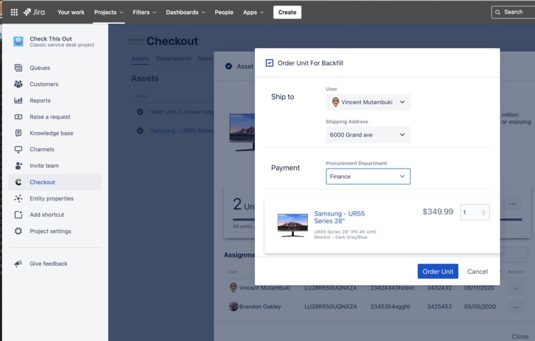Screen dimensions: 535x341
Task: Click the search magnifier icon
Action: [x=498, y=13]
